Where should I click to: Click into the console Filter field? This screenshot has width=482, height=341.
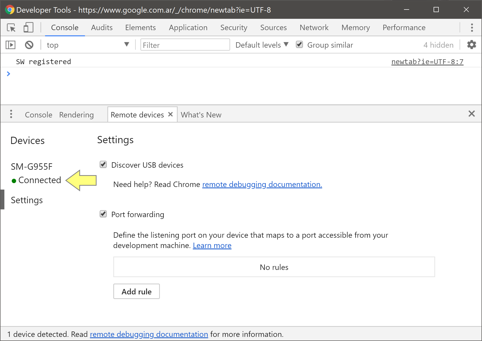(x=185, y=45)
